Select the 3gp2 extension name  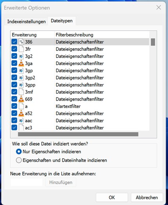click(30, 78)
